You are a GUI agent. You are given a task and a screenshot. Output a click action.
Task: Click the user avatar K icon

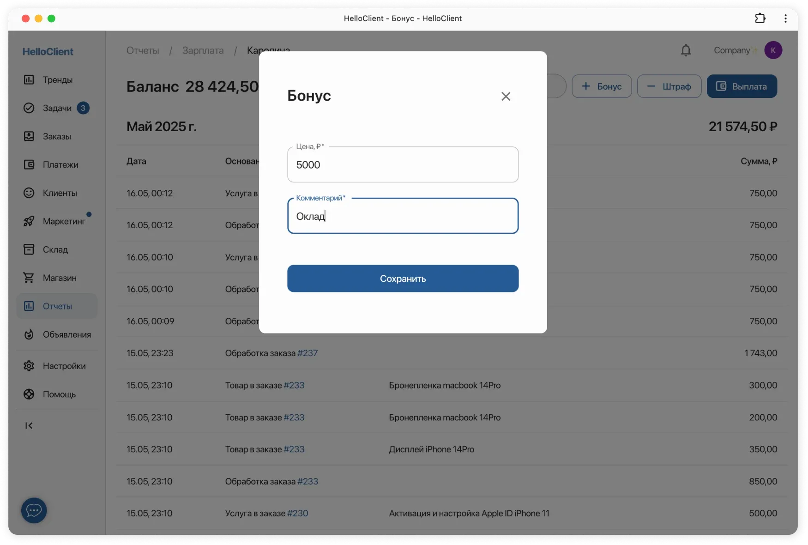773,50
